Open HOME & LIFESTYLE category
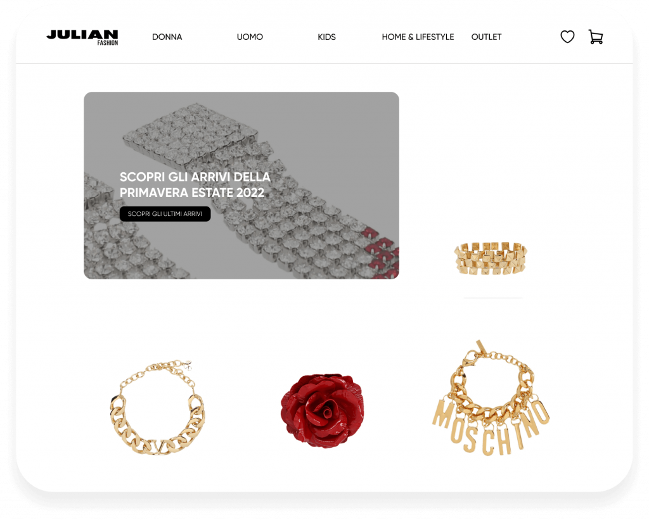649x520 pixels. click(418, 37)
